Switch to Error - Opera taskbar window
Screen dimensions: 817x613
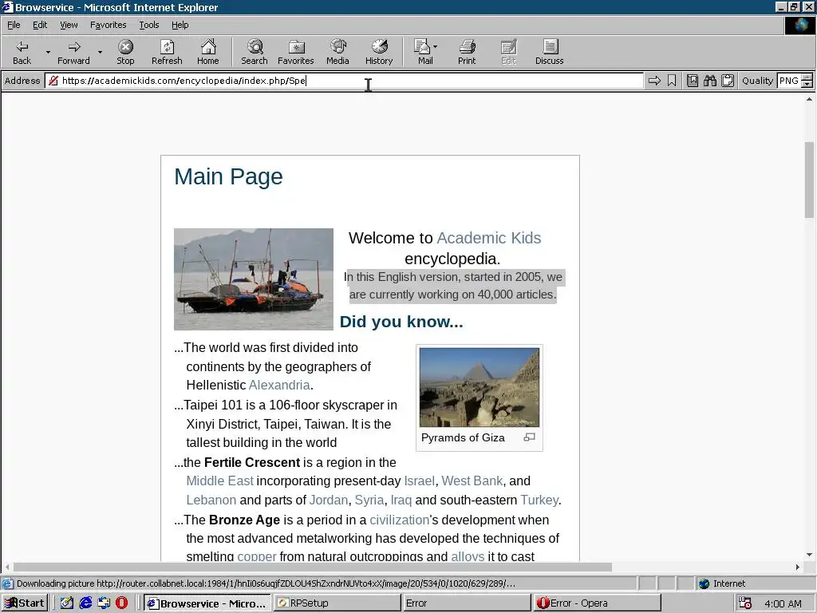coord(597,603)
